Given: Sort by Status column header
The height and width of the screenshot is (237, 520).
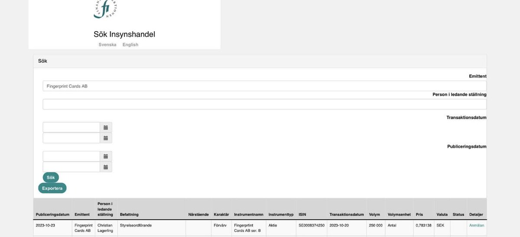Looking at the screenshot, I should click(x=458, y=214).
